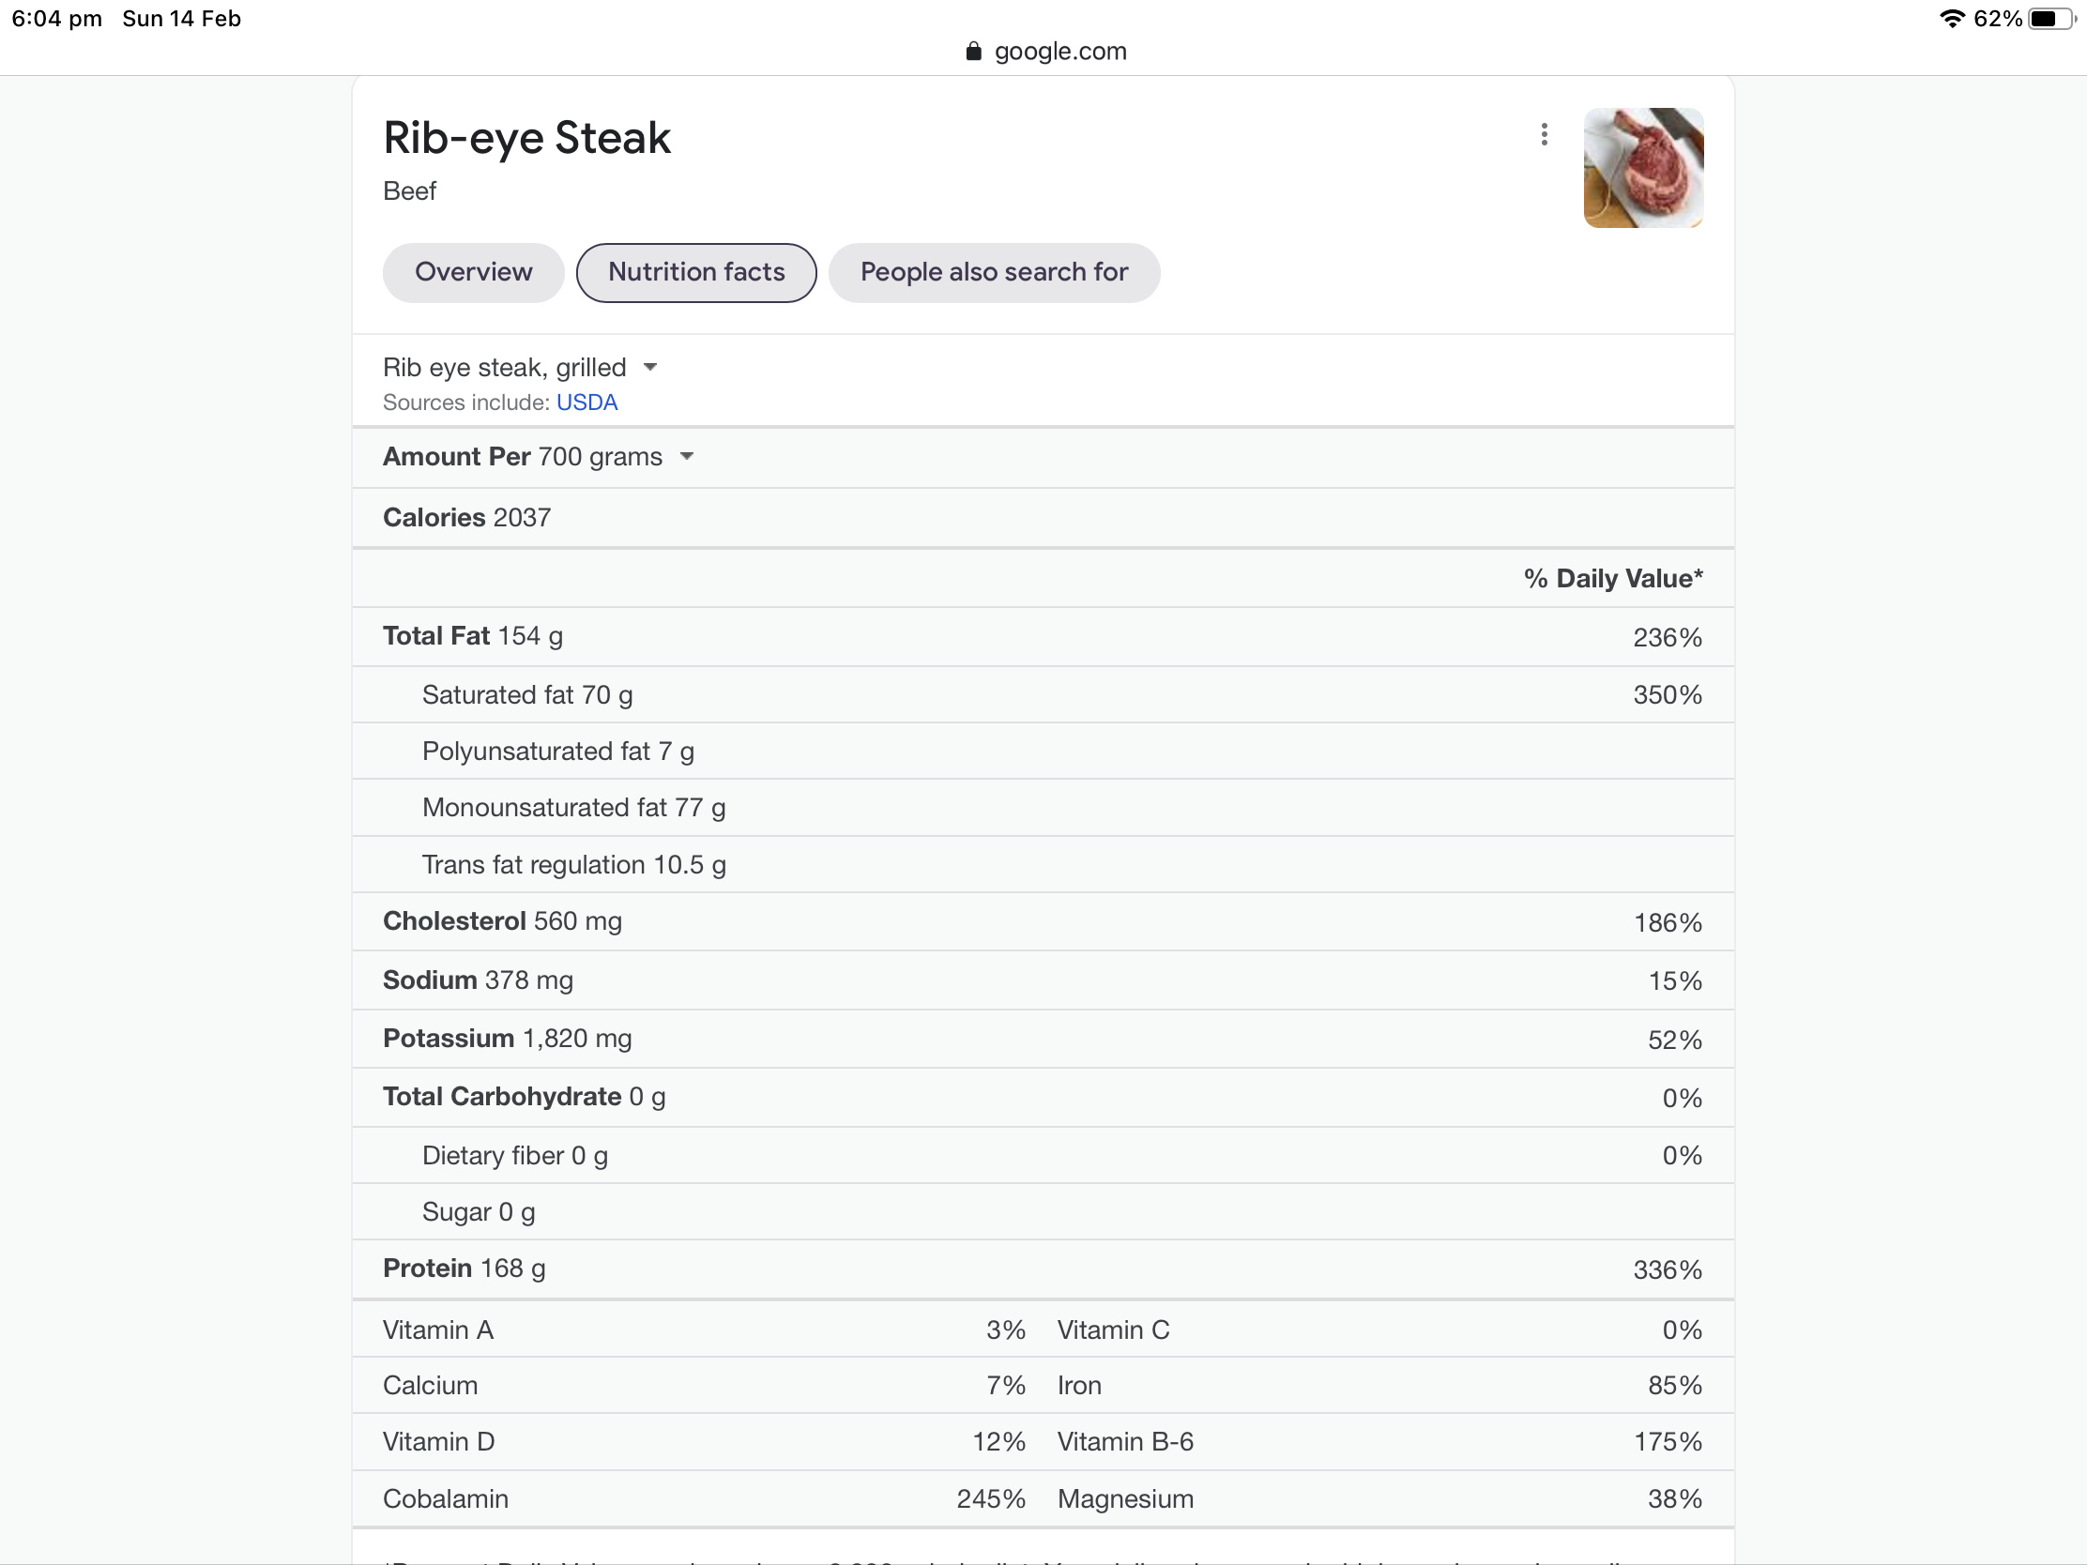Viewport: 2087px width, 1565px height.
Task: Tap the battery indicator icon
Action: (x=2052, y=19)
